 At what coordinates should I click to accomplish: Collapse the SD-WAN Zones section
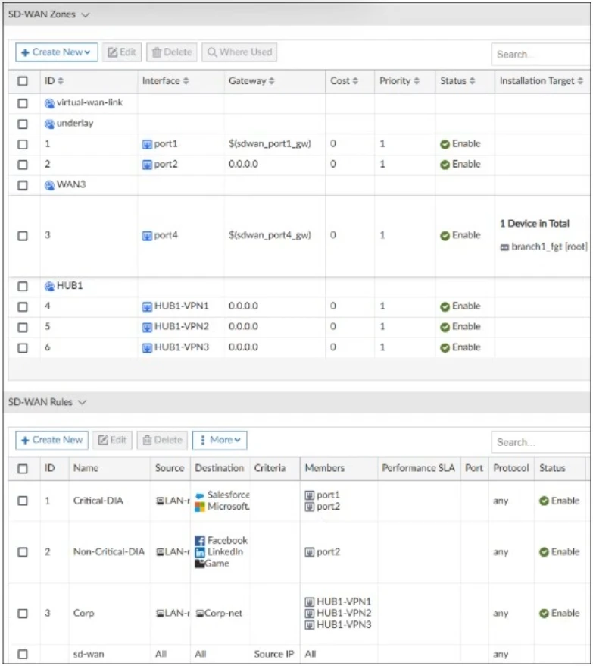click(84, 14)
